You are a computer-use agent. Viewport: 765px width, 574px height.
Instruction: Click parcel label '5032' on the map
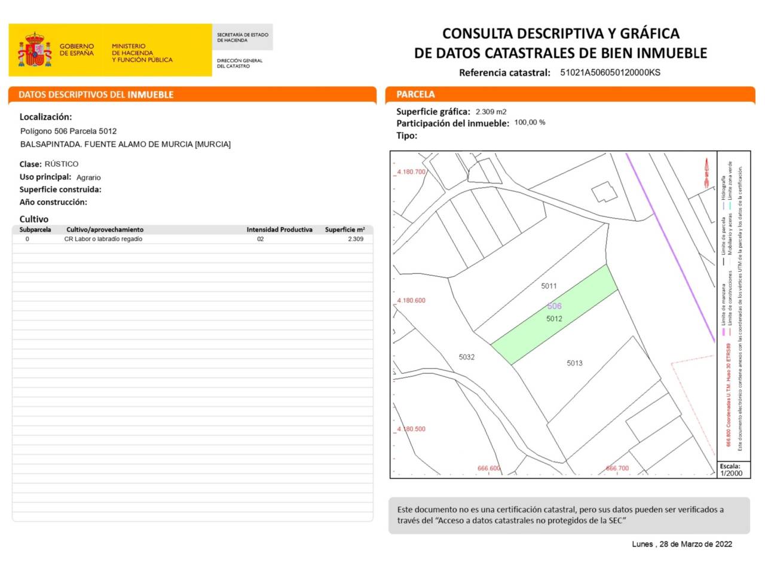click(467, 357)
